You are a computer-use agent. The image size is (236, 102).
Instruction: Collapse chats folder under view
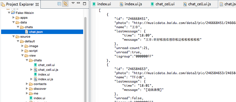(27, 60)
